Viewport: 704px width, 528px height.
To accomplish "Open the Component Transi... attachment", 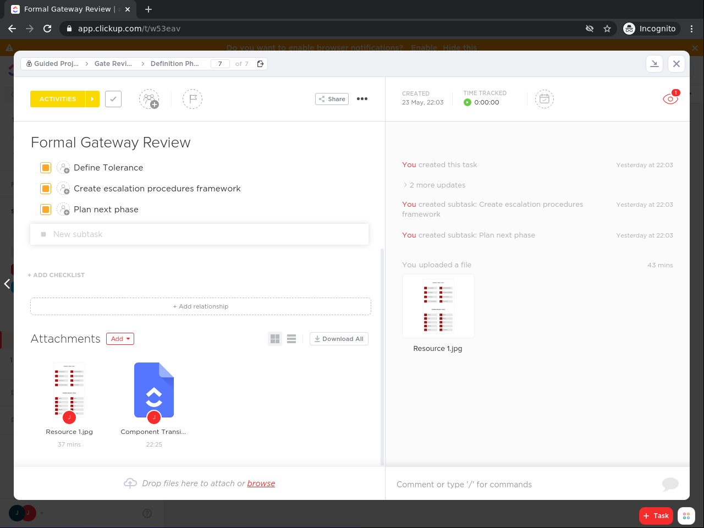I will pos(154,391).
